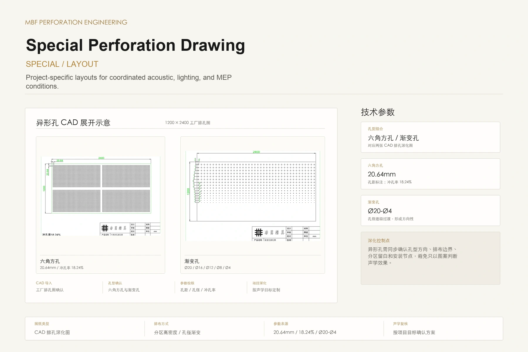Viewport: 528px width, 352px height.
Task: Click the logo icon in the hexagonal drawing's title block
Action: click(x=105, y=228)
